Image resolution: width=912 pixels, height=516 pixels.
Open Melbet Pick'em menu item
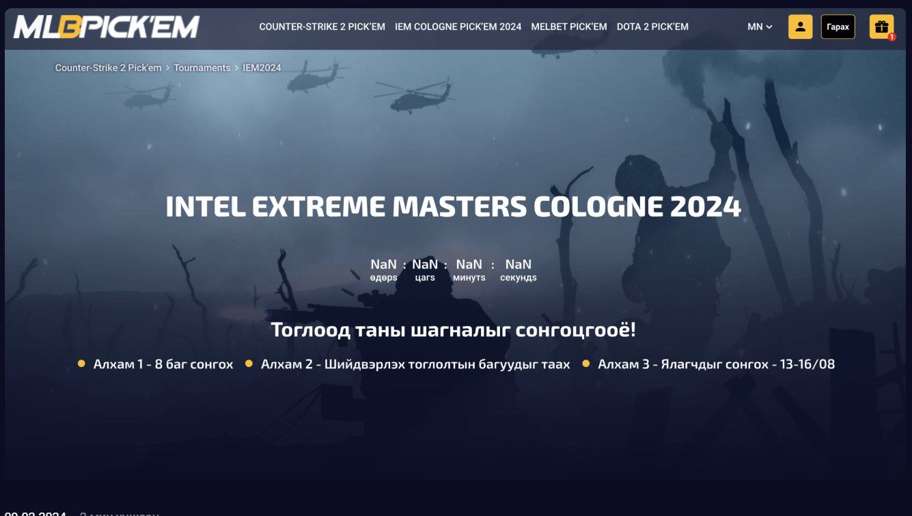569,27
